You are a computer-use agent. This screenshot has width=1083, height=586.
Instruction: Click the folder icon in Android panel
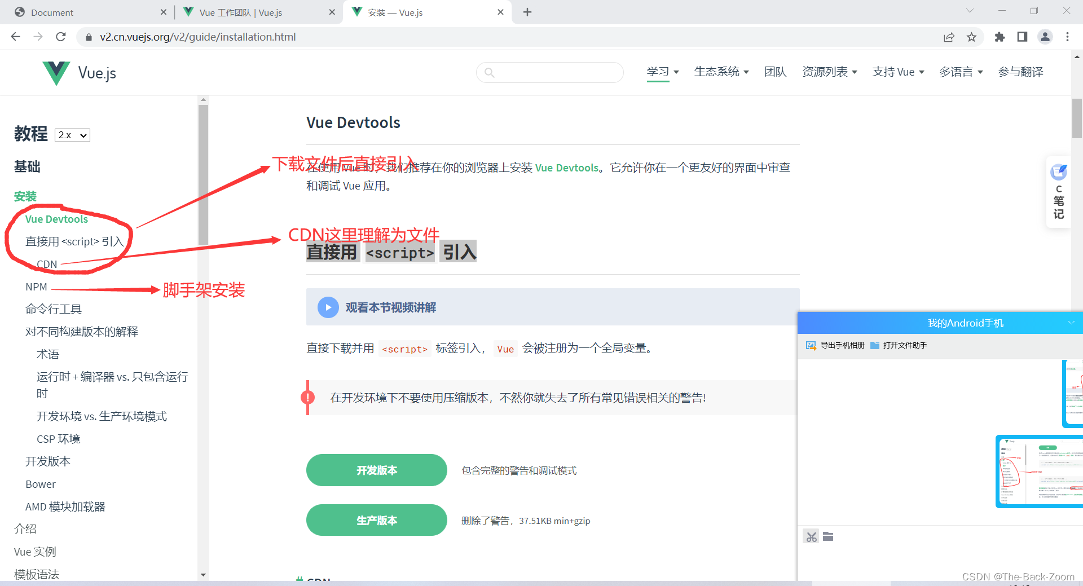pos(828,536)
